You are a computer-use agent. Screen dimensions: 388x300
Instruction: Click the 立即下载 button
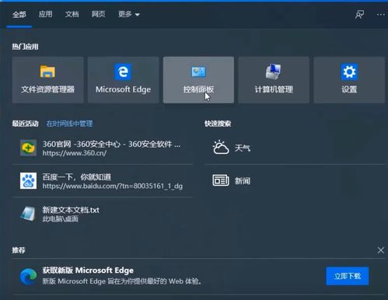[348, 276]
